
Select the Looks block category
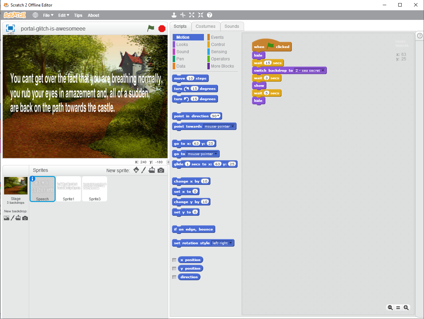pyautogui.click(x=182, y=45)
